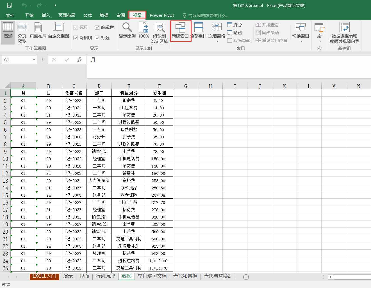Click the 发生额 header cell
The width and height of the screenshot is (371, 288).
click(160, 93)
